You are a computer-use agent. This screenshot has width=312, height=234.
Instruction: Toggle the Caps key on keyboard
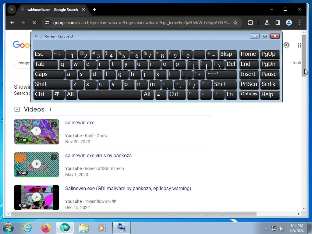coord(49,75)
